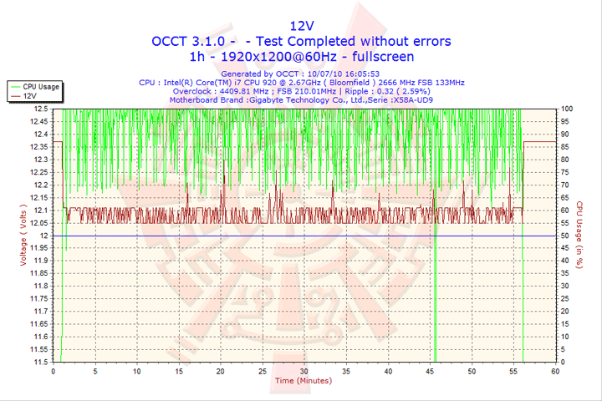Click the "Time (Minutes)" axis label
Image resolution: width=602 pixels, height=401 pixels.
(x=304, y=381)
